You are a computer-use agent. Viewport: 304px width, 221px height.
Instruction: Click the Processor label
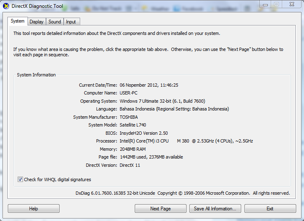(x=107, y=141)
